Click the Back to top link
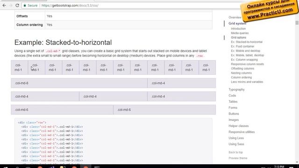 coord(235,153)
